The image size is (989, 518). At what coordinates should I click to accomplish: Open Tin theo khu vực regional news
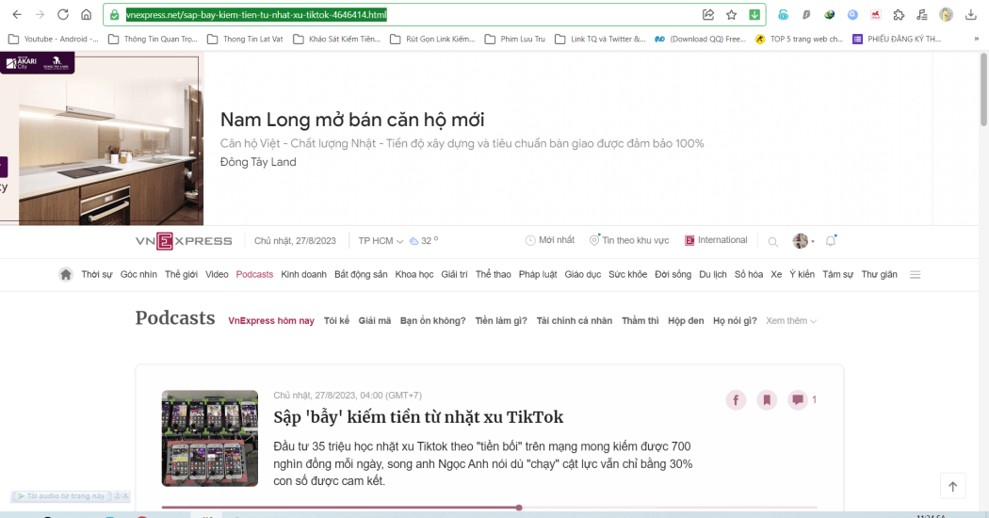click(629, 240)
